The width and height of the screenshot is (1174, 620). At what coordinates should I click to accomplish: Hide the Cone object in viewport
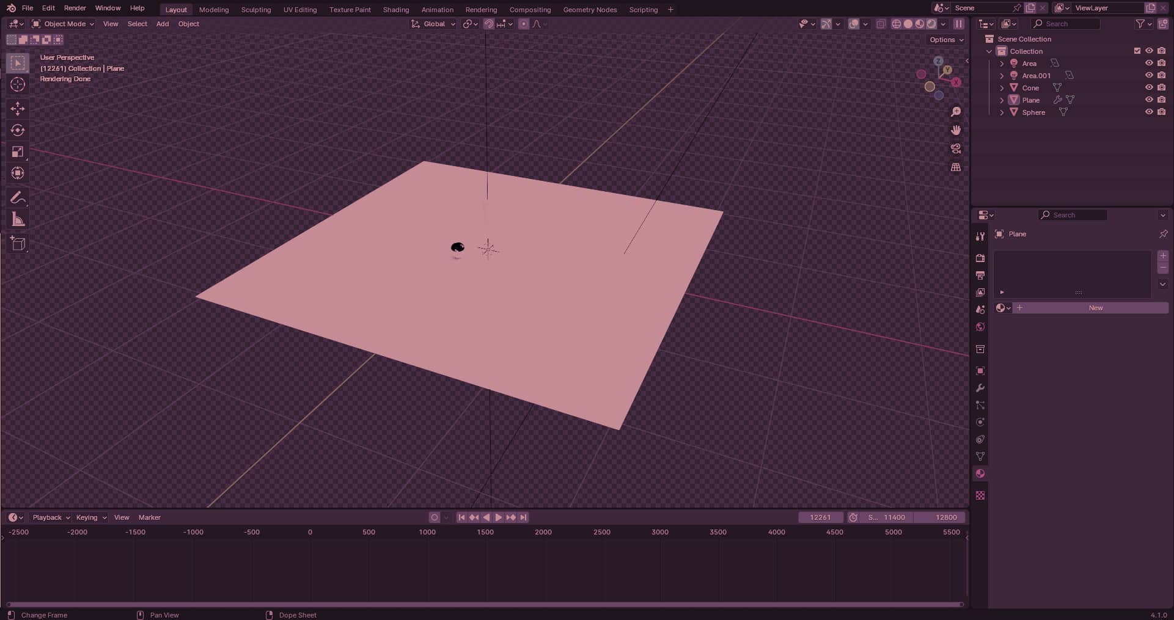(1149, 87)
